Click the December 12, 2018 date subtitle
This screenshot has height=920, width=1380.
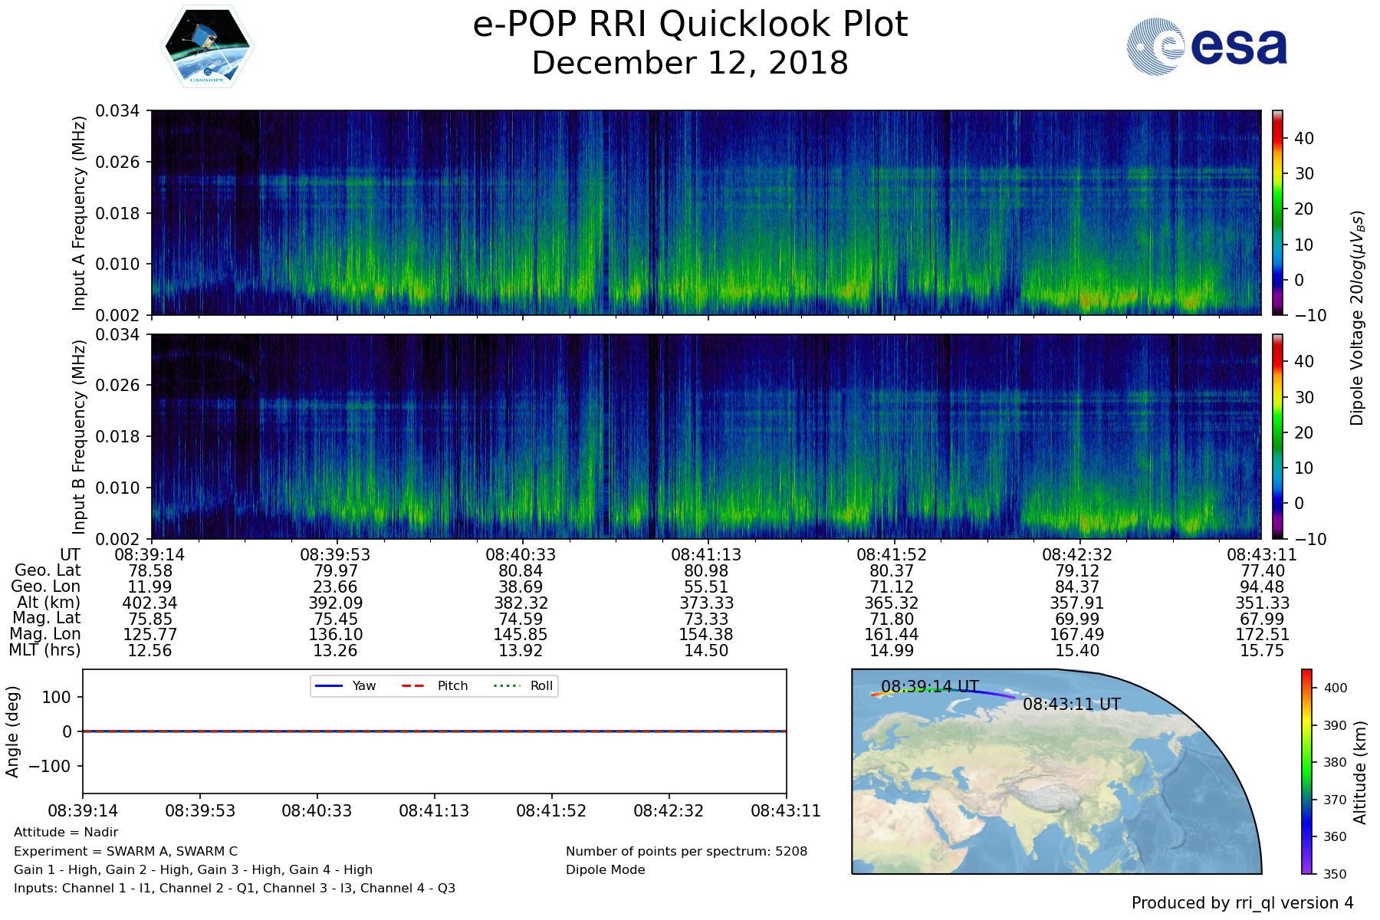pyautogui.click(x=690, y=63)
